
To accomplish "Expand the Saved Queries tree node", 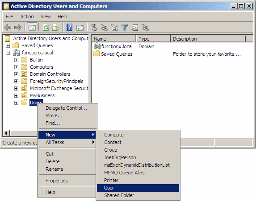I will (8, 45).
